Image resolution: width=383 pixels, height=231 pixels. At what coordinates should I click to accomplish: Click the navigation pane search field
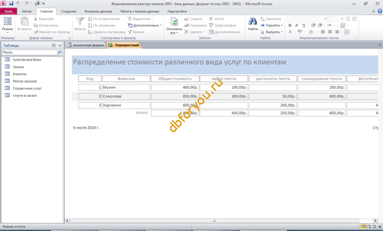29,52
